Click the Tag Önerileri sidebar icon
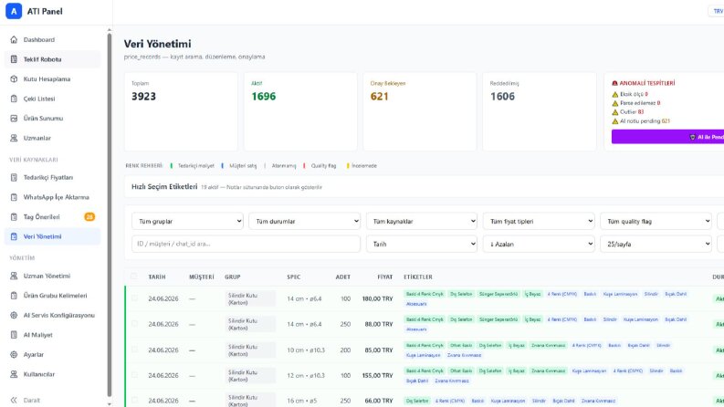Image resolution: width=724 pixels, height=407 pixels. tap(14, 217)
